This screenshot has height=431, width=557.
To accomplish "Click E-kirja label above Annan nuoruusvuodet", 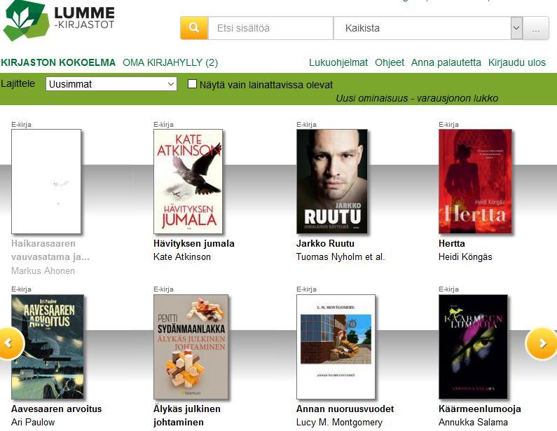I will pyautogui.click(x=307, y=289).
